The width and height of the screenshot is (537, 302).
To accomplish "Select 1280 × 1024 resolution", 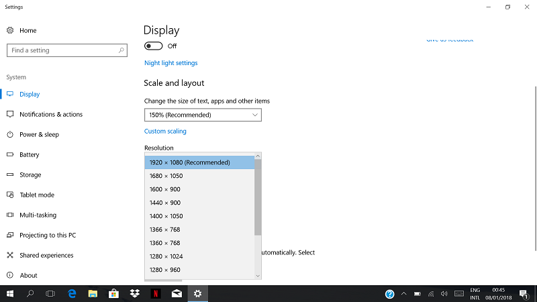I will pos(199,256).
